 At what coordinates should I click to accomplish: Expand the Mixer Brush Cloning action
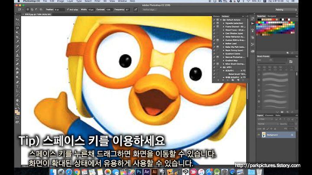pyautogui.click(x=224, y=64)
